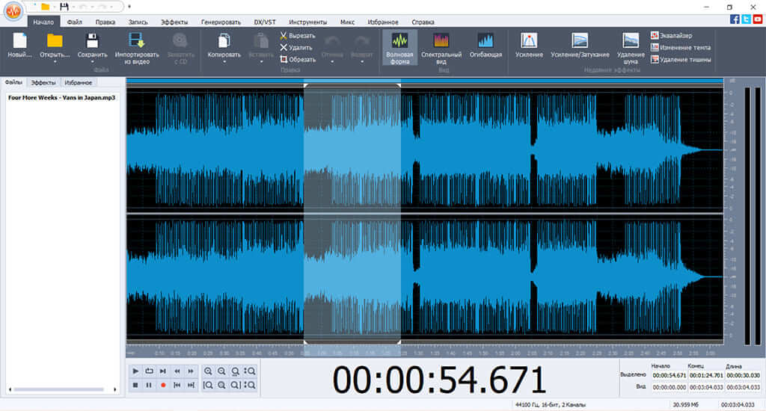Open the Микс ribbon tab
This screenshot has width=766, height=411.
click(347, 22)
